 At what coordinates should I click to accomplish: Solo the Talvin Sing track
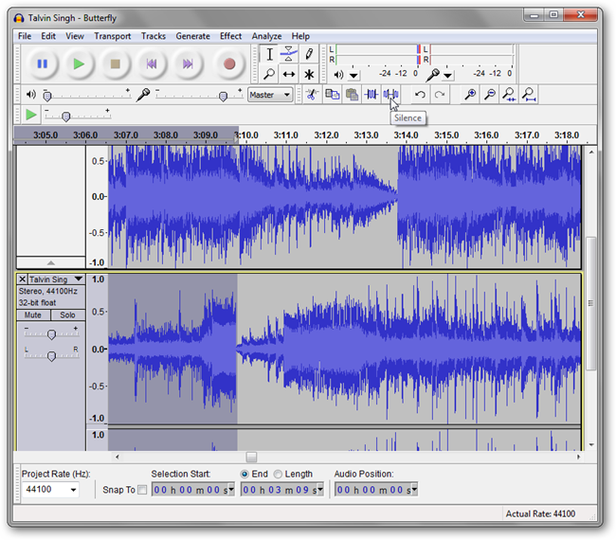67,315
